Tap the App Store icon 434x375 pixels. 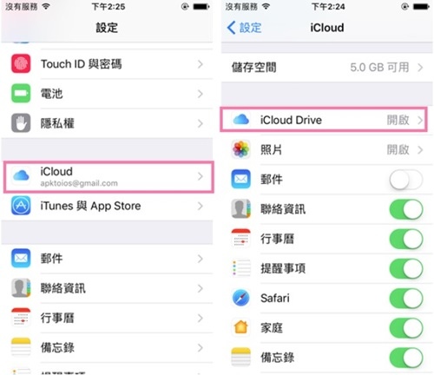[x=21, y=206]
